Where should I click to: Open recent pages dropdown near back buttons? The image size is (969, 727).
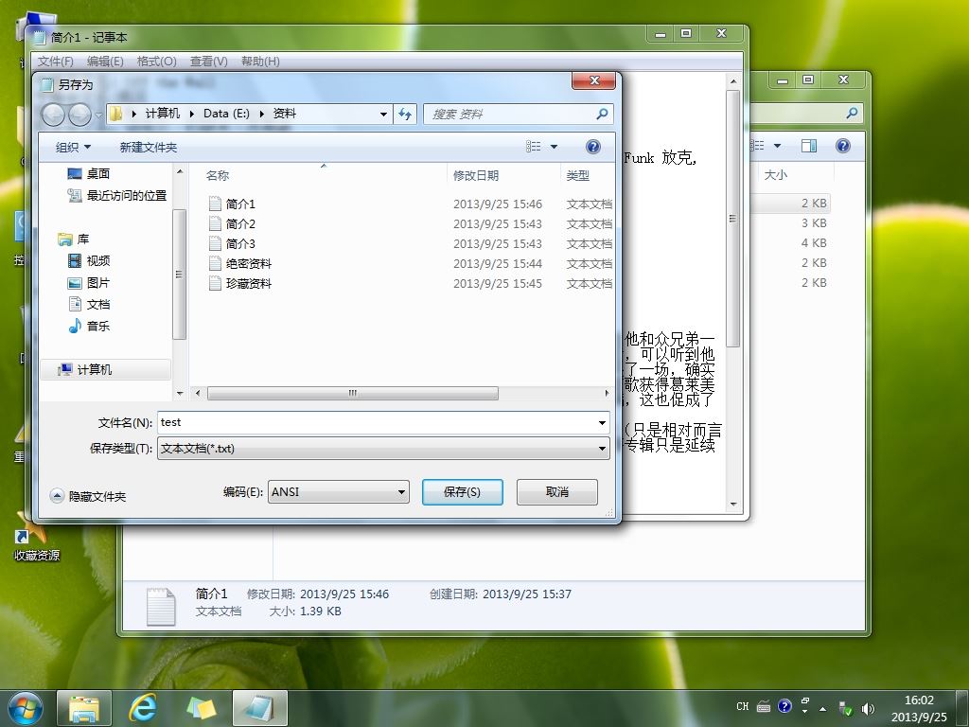98,115
